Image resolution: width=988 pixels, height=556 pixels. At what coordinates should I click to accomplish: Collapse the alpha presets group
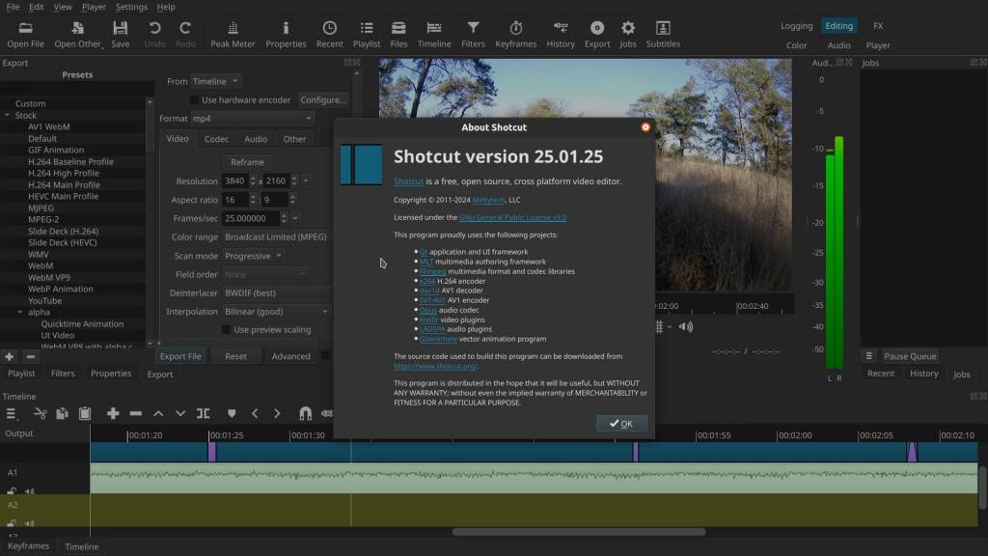[19, 312]
